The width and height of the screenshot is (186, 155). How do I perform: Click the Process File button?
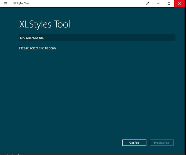[162, 143]
